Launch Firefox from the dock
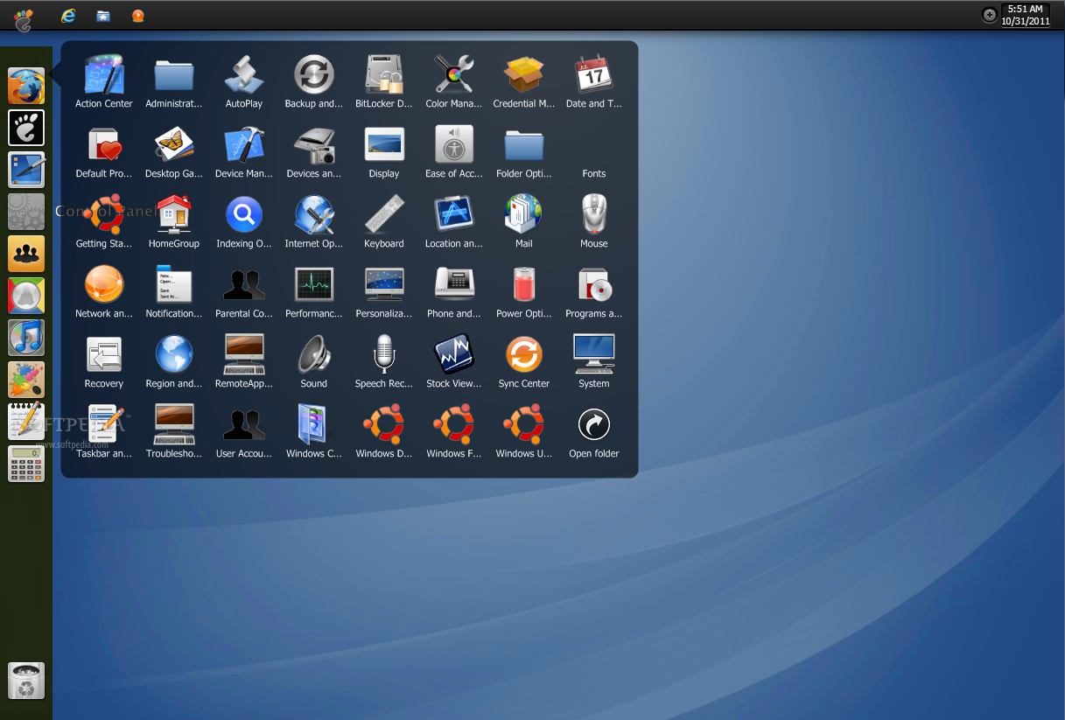The image size is (1065, 720). click(x=26, y=86)
